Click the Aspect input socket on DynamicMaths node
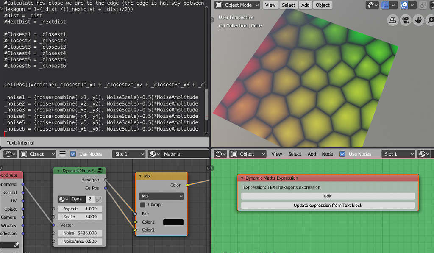The image size is (434, 253). (53, 209)
